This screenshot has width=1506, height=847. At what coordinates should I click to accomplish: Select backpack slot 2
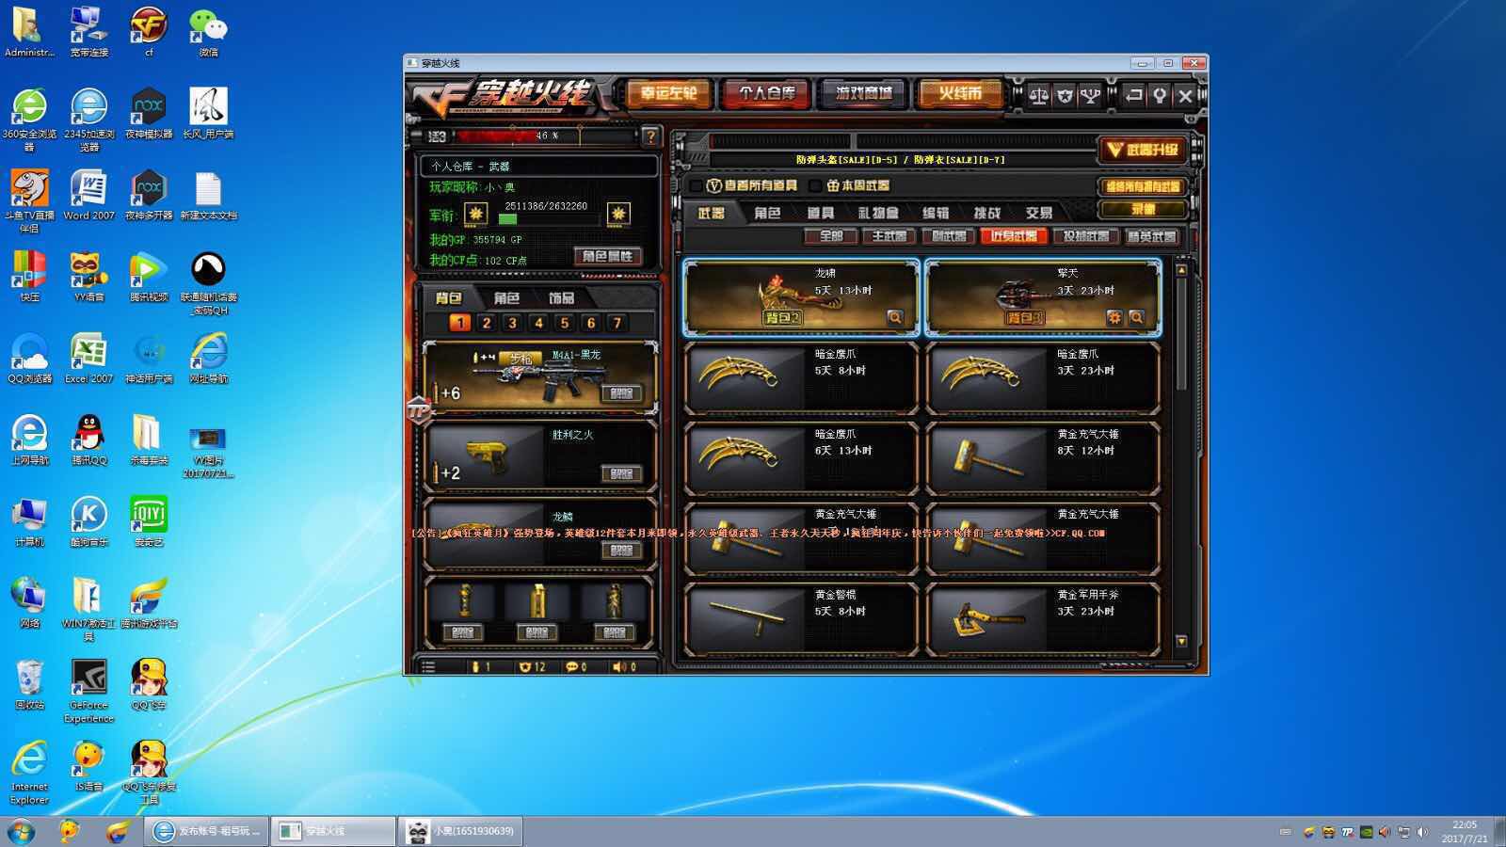[x=486, y=323]
